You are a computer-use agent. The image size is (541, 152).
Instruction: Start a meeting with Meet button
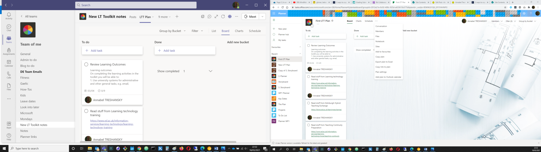[250, 17]
